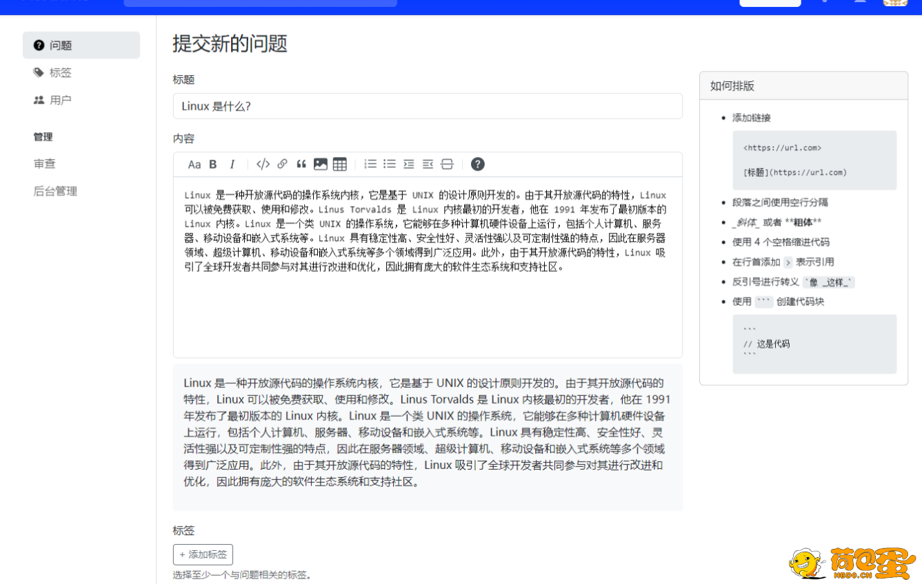The image size is (922, 584).
Task: Insert a table using the table icon
Action: point(339,164)
